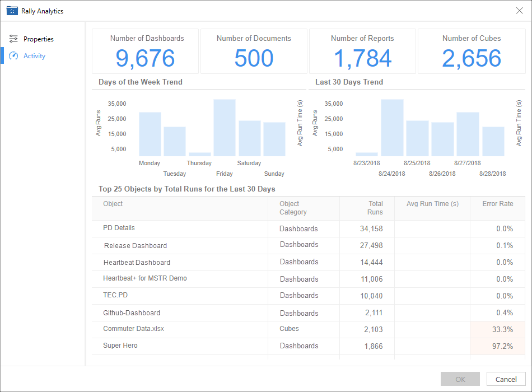Click the Object Category column header
Viewport: 532px width, 392px height.
(293, 208)
